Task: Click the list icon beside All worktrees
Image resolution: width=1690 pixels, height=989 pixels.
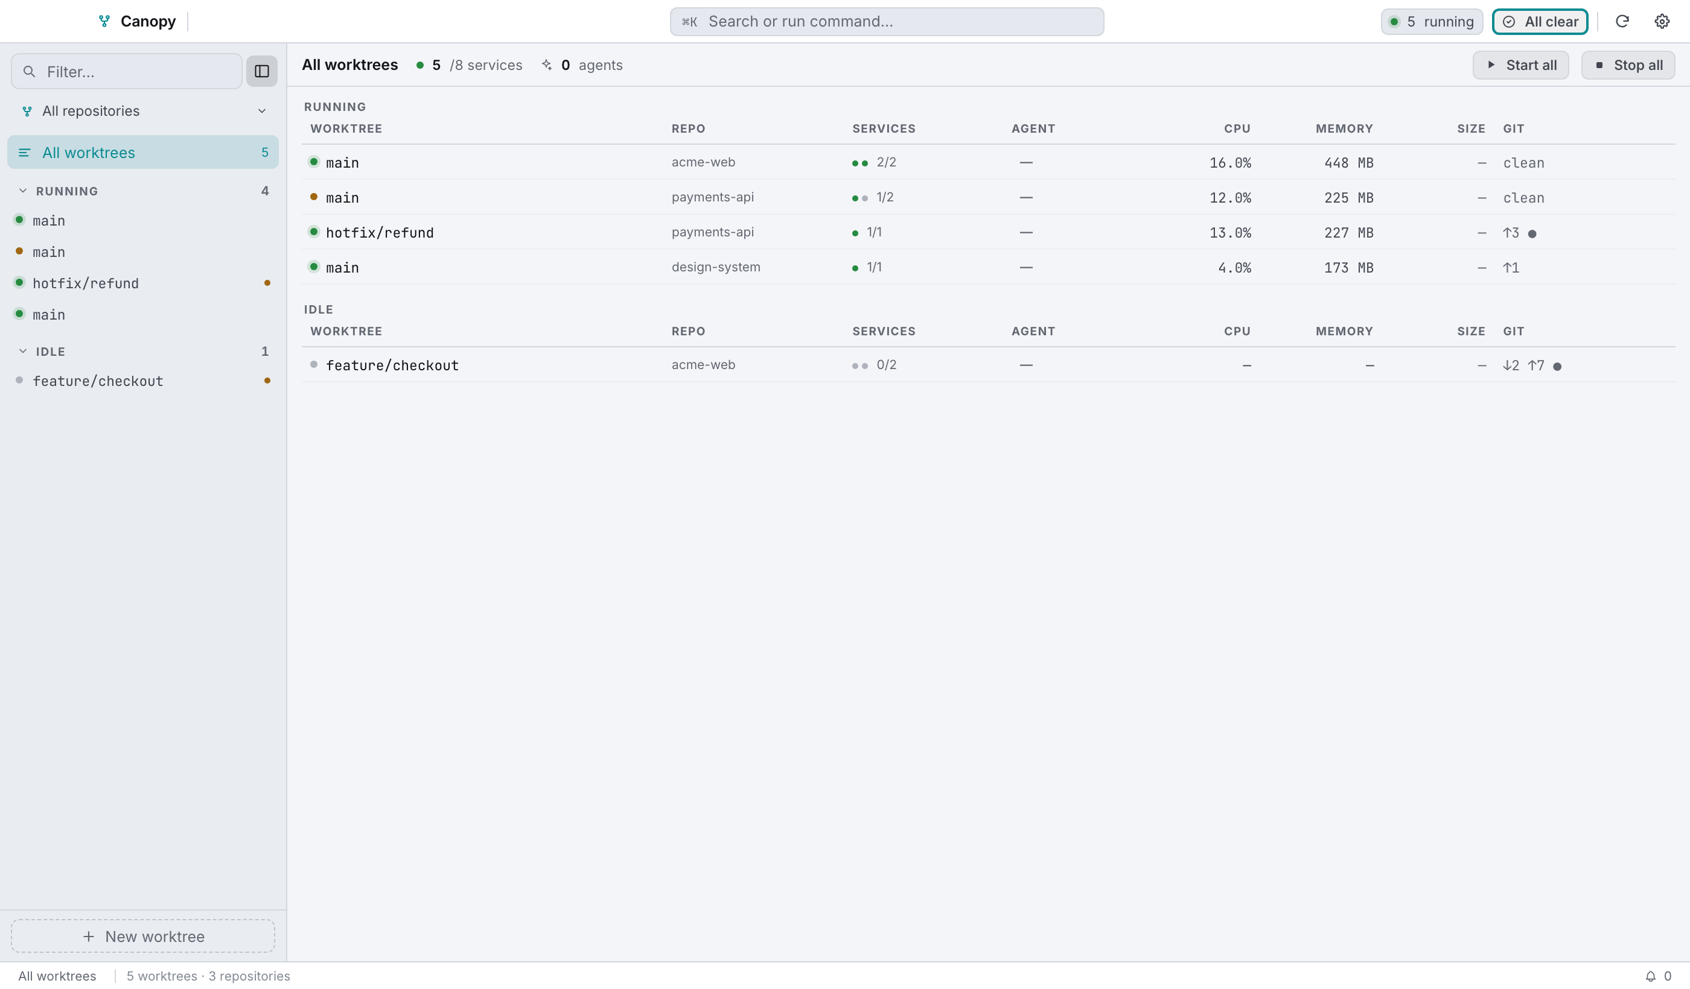Action: pos(24,153)
